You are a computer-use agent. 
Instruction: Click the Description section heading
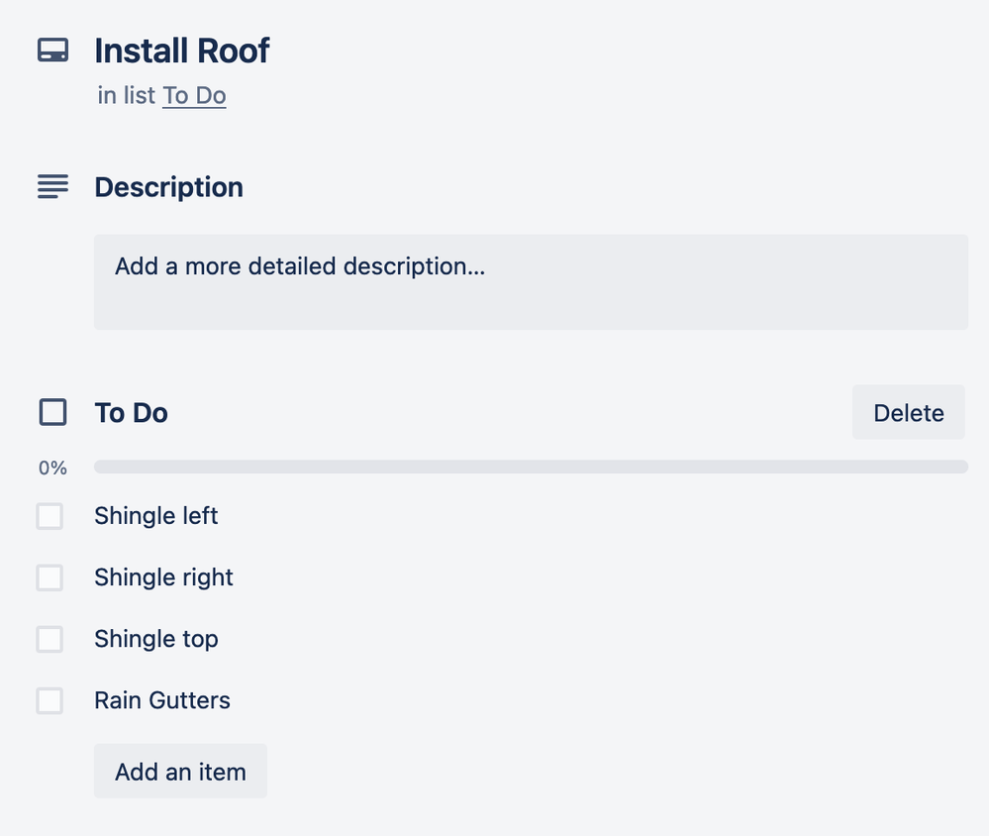(168, 187)
